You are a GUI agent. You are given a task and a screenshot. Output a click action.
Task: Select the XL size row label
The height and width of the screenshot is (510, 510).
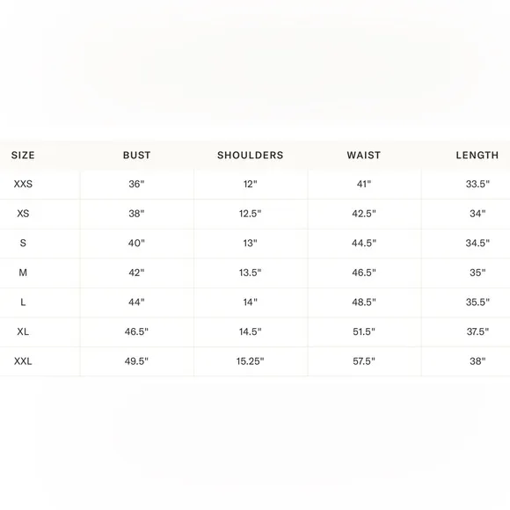click(x=23, y=331)
